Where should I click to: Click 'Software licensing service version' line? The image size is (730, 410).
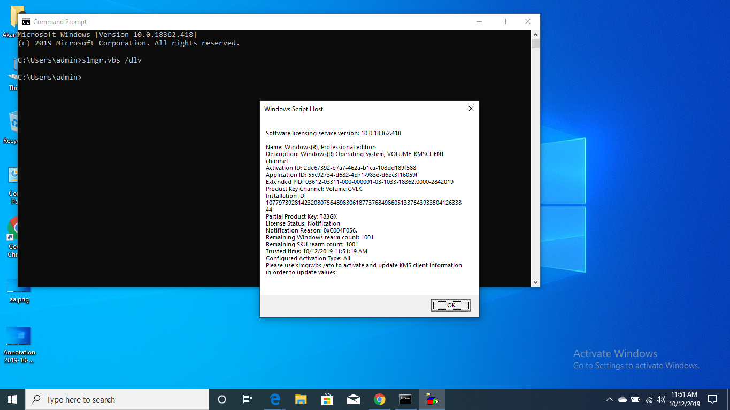pyautogui.click(x=333, y=133)
